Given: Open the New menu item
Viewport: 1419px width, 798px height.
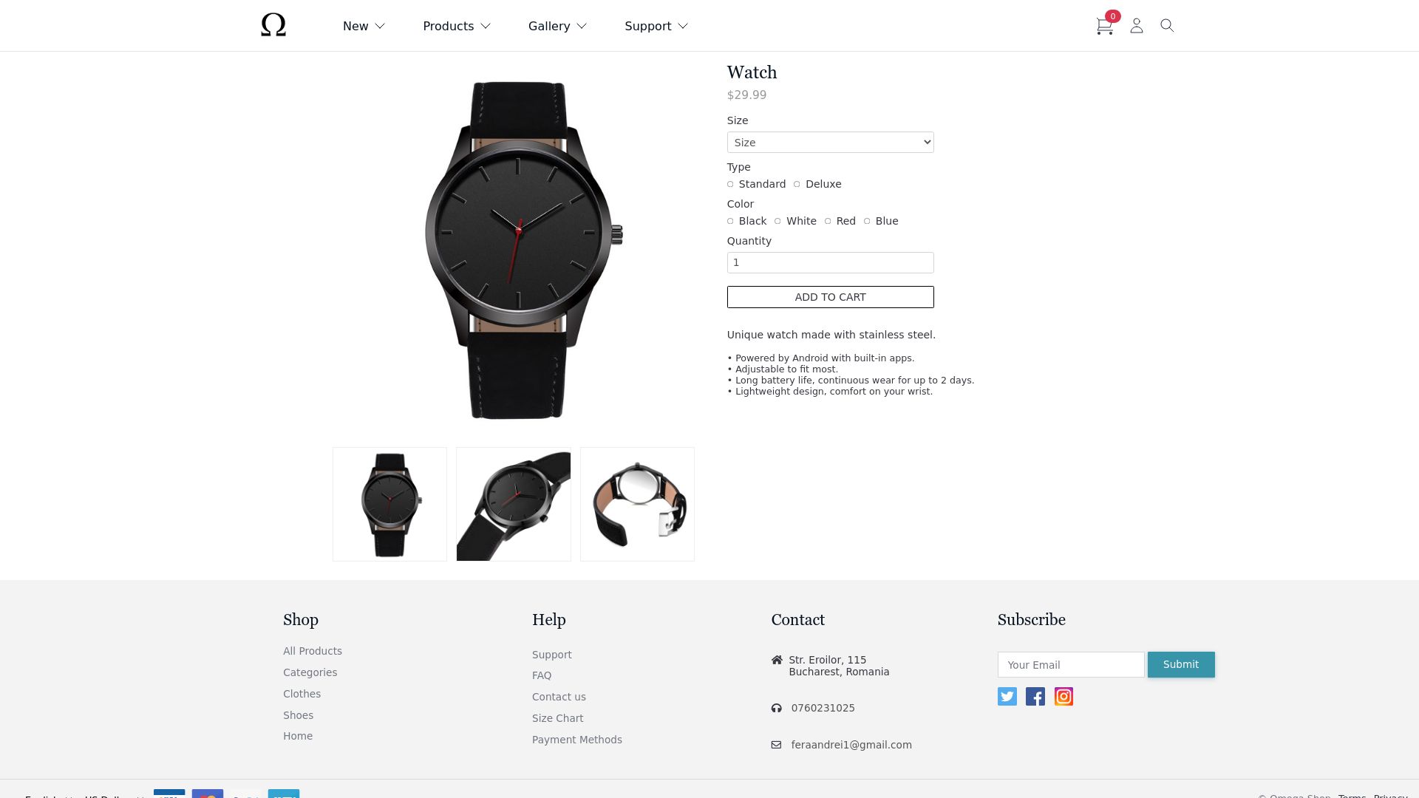Looking at the screenshot, I should (x=364, y=26).
